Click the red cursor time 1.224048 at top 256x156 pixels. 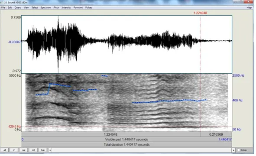click(x=200, y=13)
